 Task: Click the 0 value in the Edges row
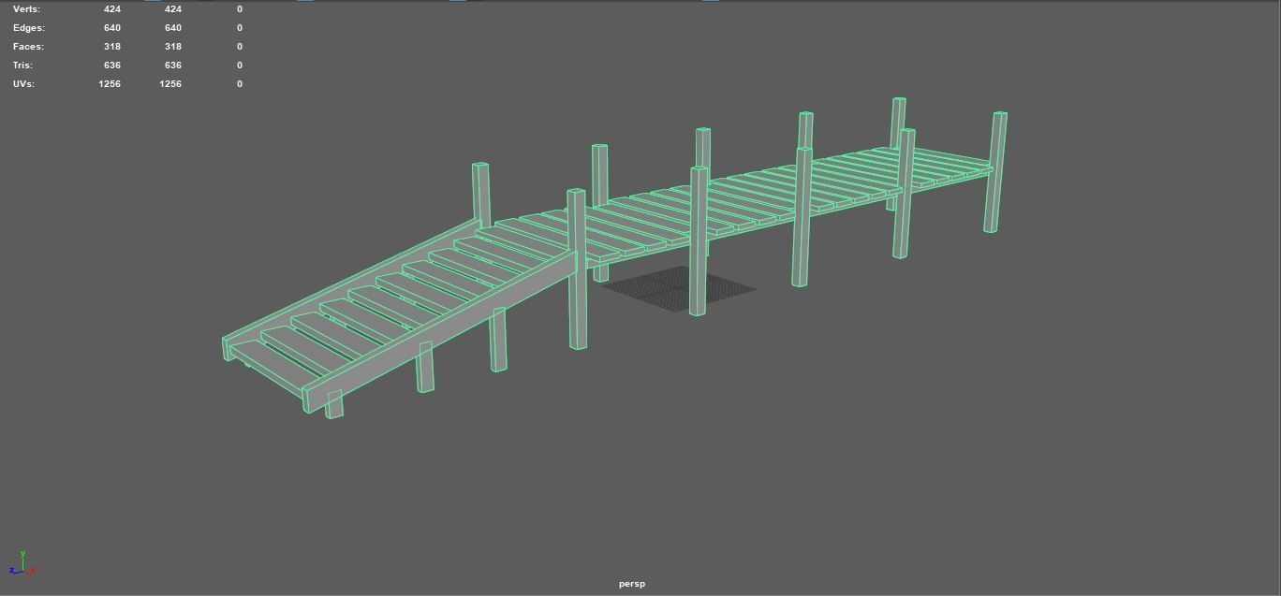[240, 28]
